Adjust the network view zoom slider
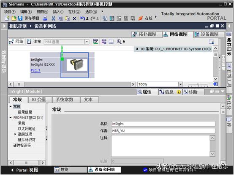Image resolution: width=234 pixels, height=175 pixels. point(198,85)
